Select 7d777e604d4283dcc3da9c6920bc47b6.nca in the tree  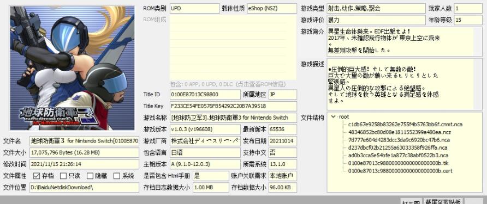pyautogui.click(x=399, y=140)
